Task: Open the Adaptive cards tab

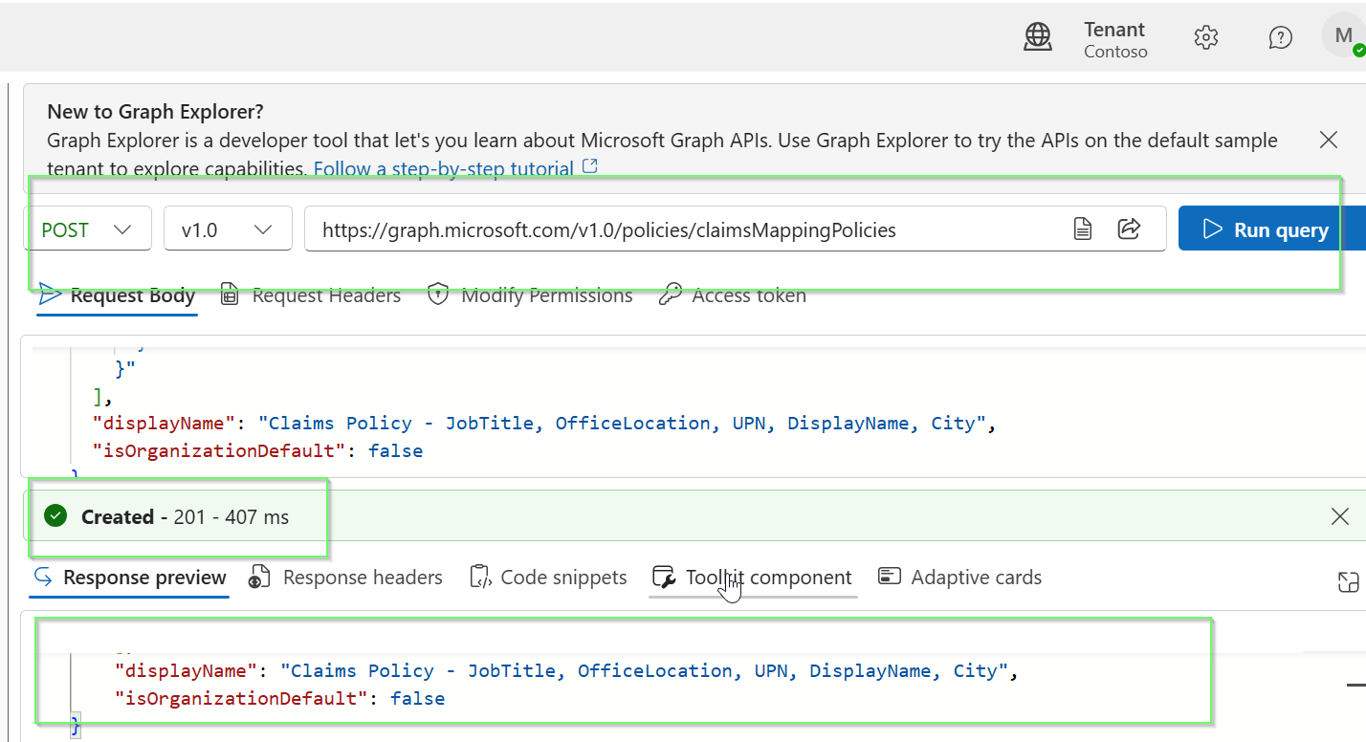Action: pos(959,578)
